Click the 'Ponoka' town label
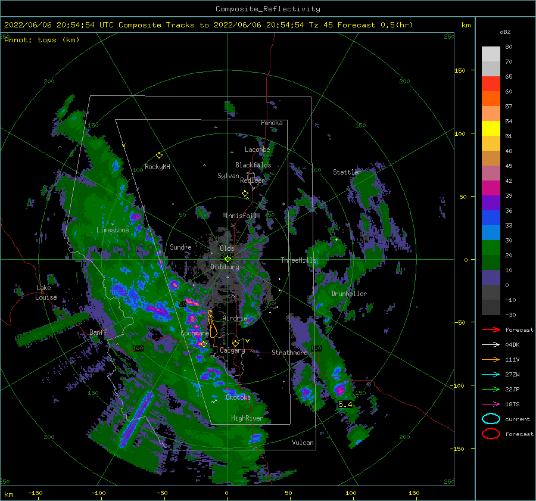 click(272, 123)
